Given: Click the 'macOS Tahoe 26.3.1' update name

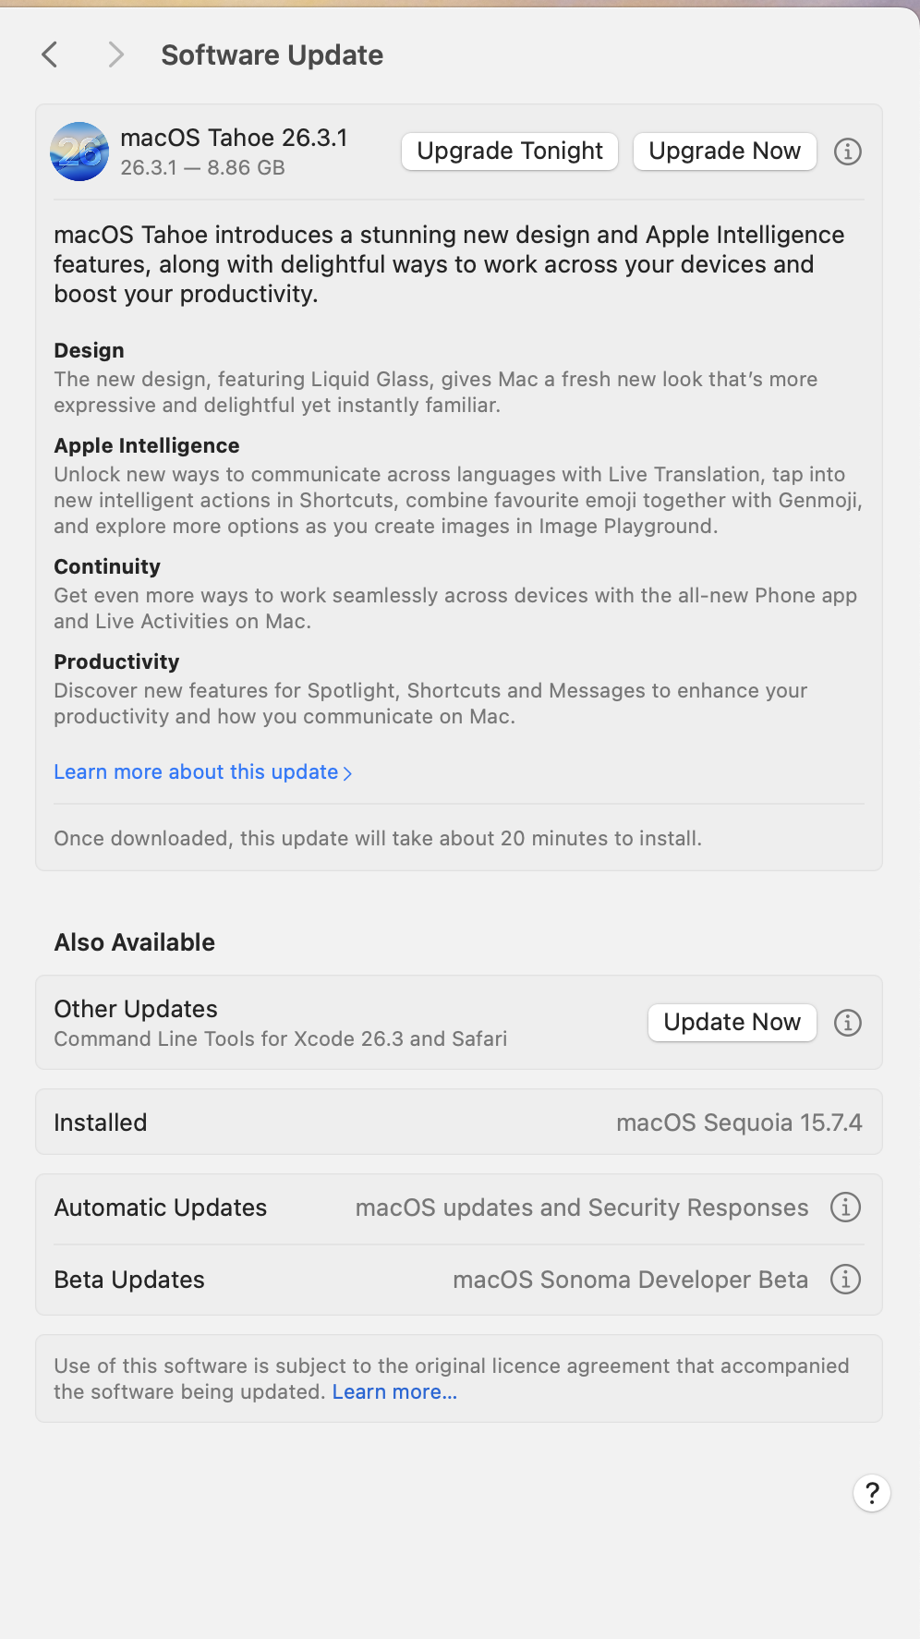Looking at the screenshot, I should 234,138.
